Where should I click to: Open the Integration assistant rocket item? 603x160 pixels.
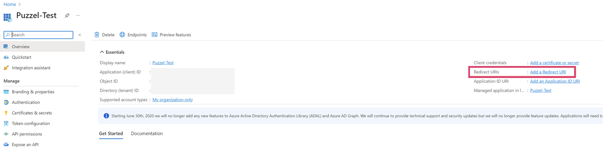click(x=31, y=68)
